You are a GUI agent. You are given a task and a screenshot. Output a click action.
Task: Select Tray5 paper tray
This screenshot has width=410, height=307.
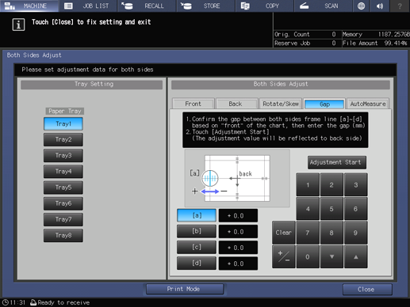(63, 188)
